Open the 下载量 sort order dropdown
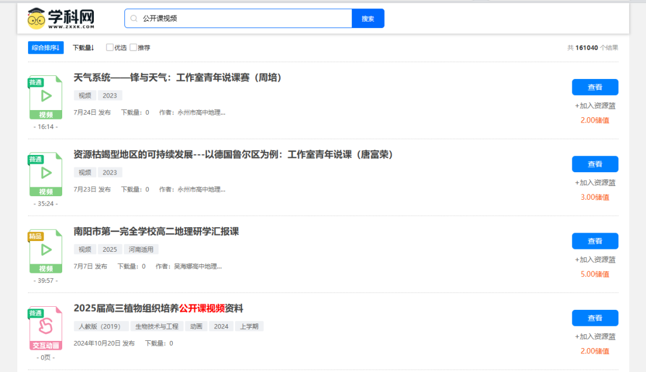 pyautogui.click(x=83, y=47)
